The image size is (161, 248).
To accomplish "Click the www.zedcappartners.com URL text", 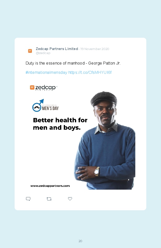I will tap(50, 186).
